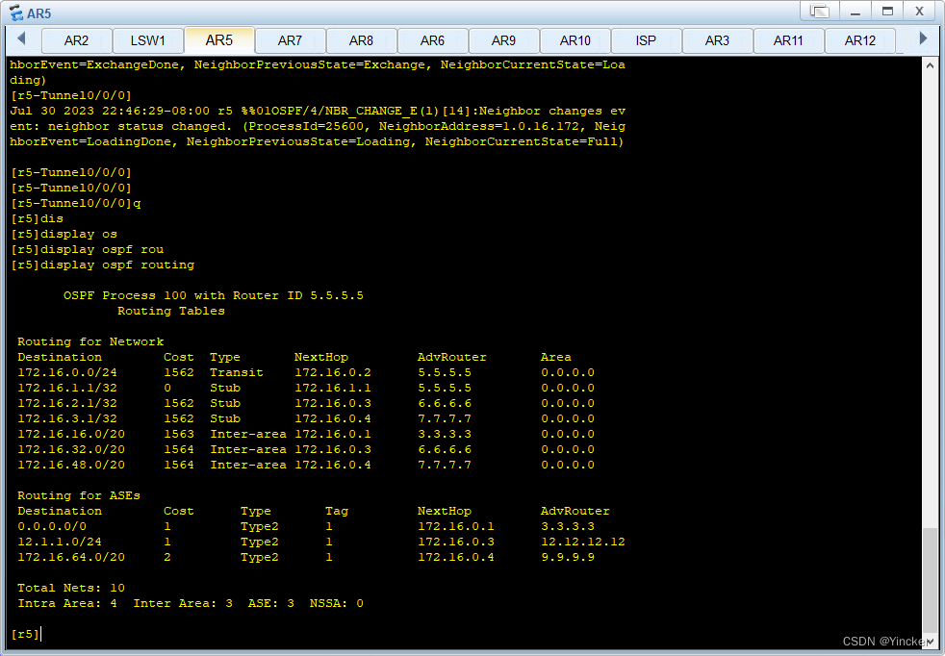Click the 'Intra Area: 4' summary text
The height and width of the screenshot is (656, 945).
coord(67,603)
